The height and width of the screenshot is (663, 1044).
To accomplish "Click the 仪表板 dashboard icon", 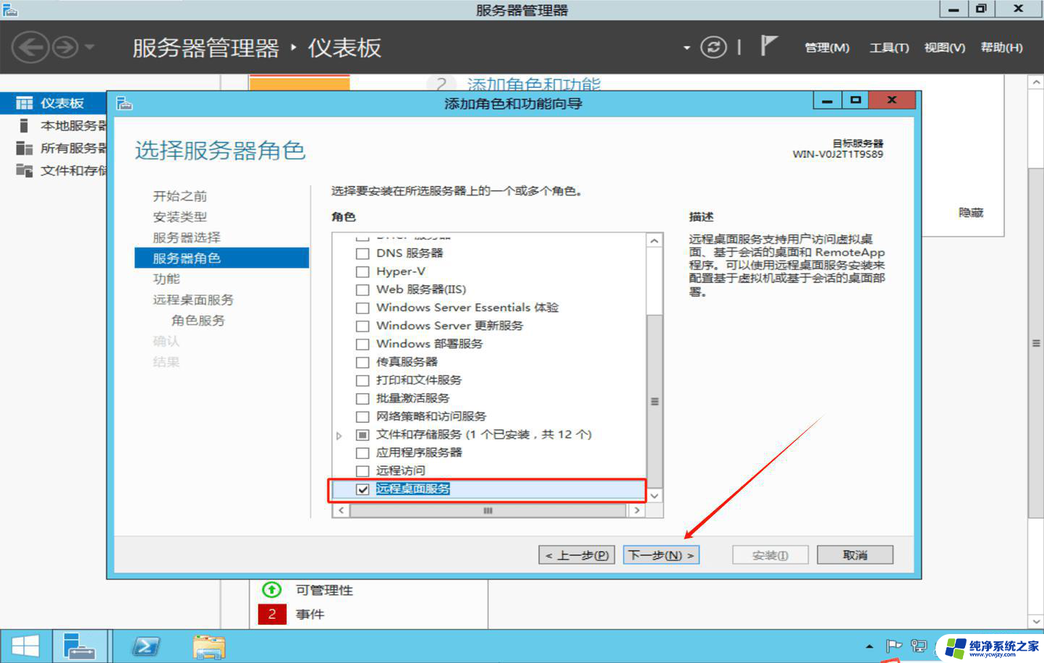I will pyautogui.click(x=24, y=103).
